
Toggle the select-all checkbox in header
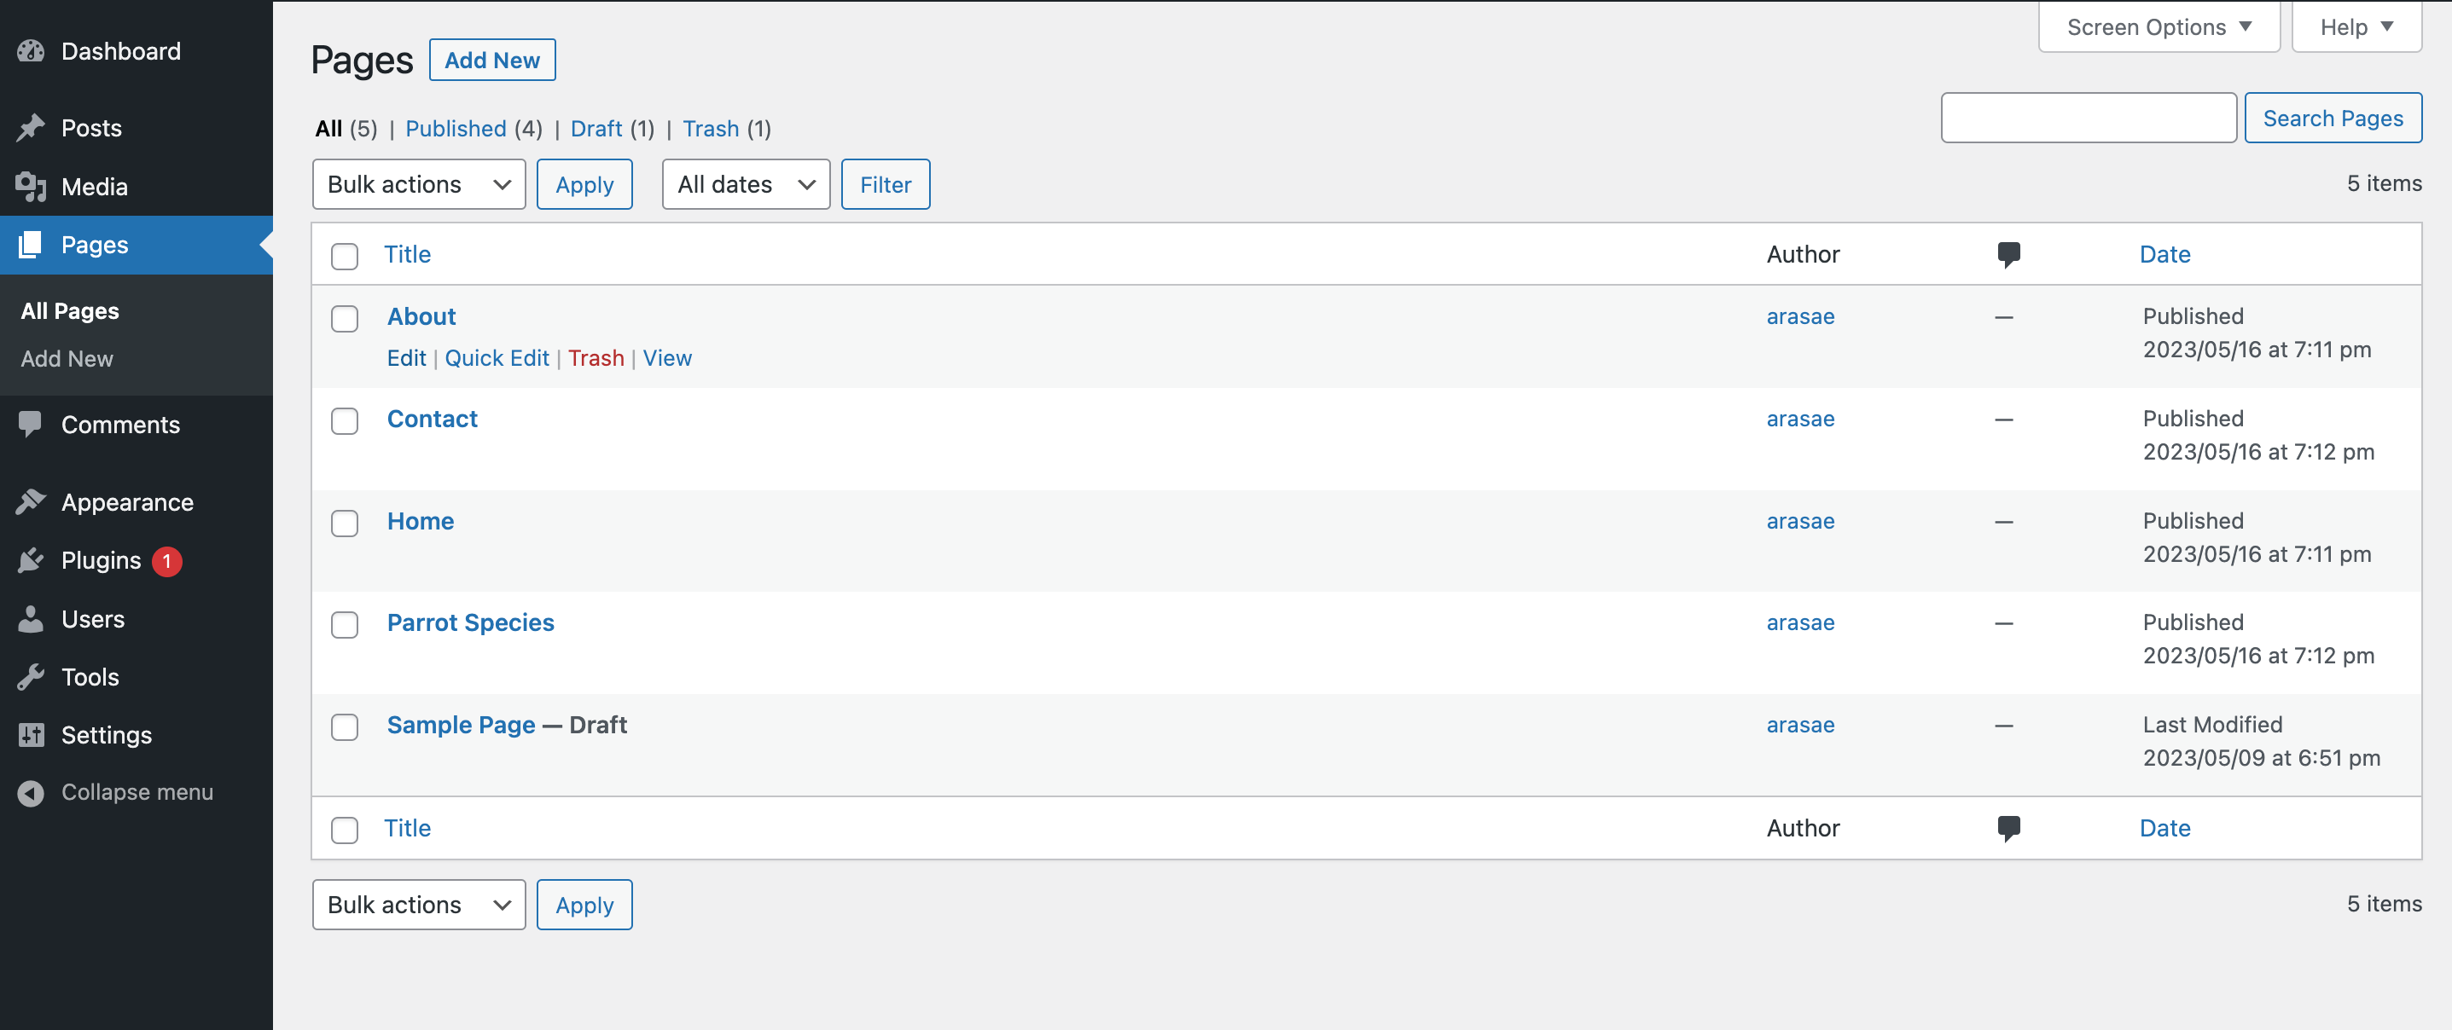pyautogui.click(x=345, y=256)
